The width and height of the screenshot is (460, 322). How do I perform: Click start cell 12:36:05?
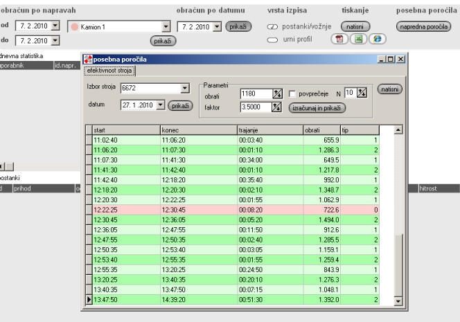click(x=127, y=230)
